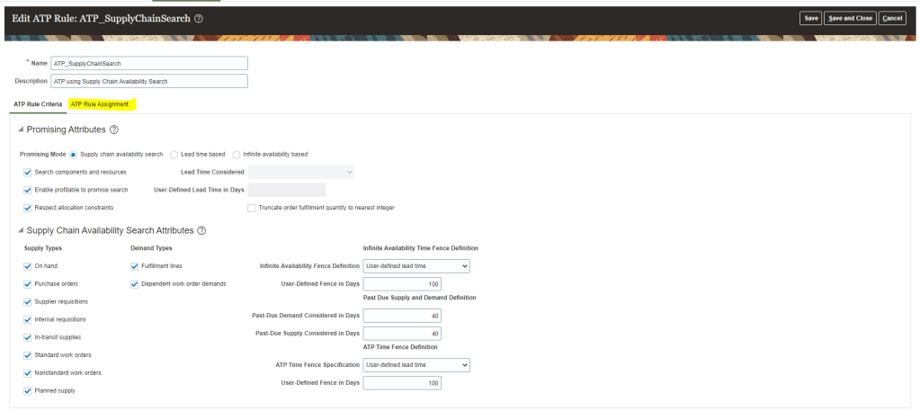920x411 pixels.
Task: Click Past-Due Demand Considered in Days field
Action: point(402,316)
